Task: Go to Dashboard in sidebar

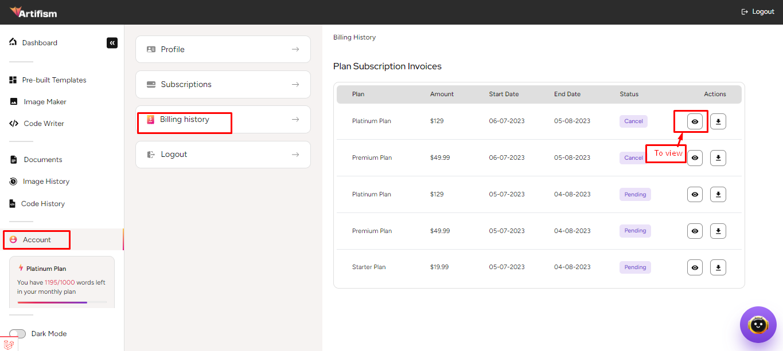Action: (x=39, y=43)
